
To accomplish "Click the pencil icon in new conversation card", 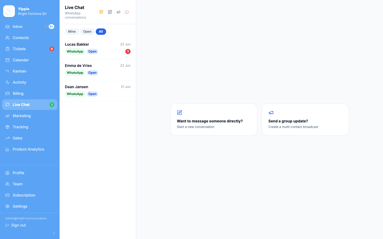I will coord(180,113).
